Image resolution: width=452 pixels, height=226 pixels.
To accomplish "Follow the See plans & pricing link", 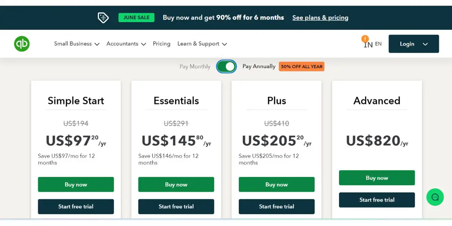I will pyautogui.click(x=320, y=18).
